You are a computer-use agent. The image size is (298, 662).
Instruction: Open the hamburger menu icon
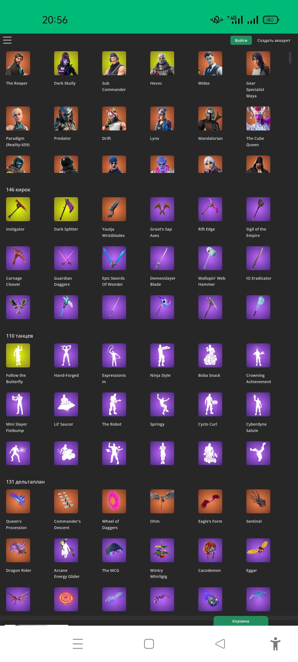click(x=7, y=40)
